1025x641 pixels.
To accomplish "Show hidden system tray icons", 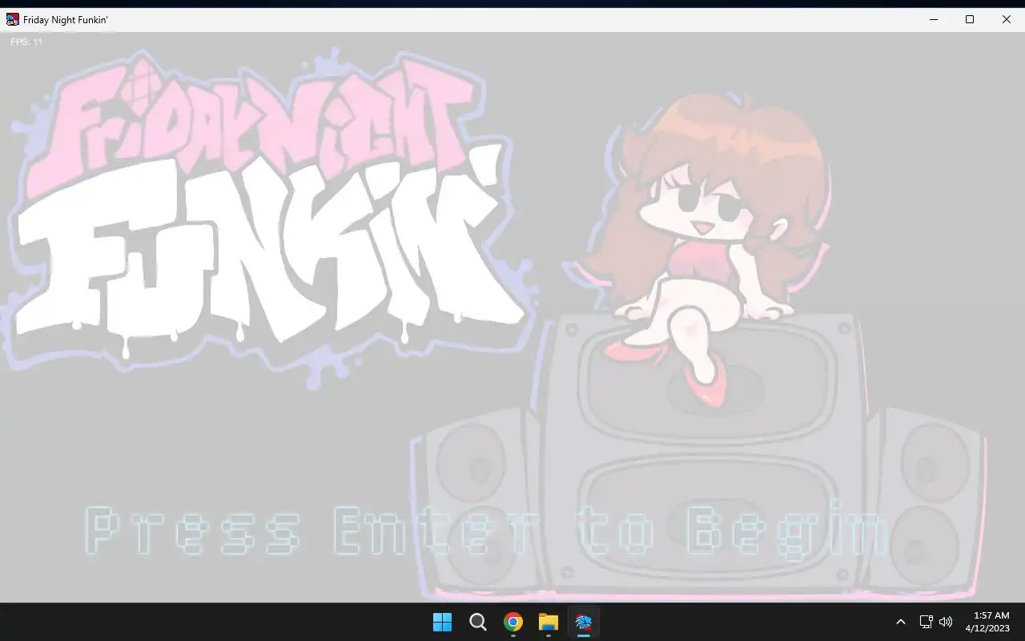I will 900,622.
